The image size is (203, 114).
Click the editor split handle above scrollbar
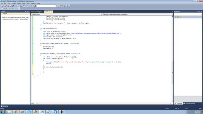(172, 16)
